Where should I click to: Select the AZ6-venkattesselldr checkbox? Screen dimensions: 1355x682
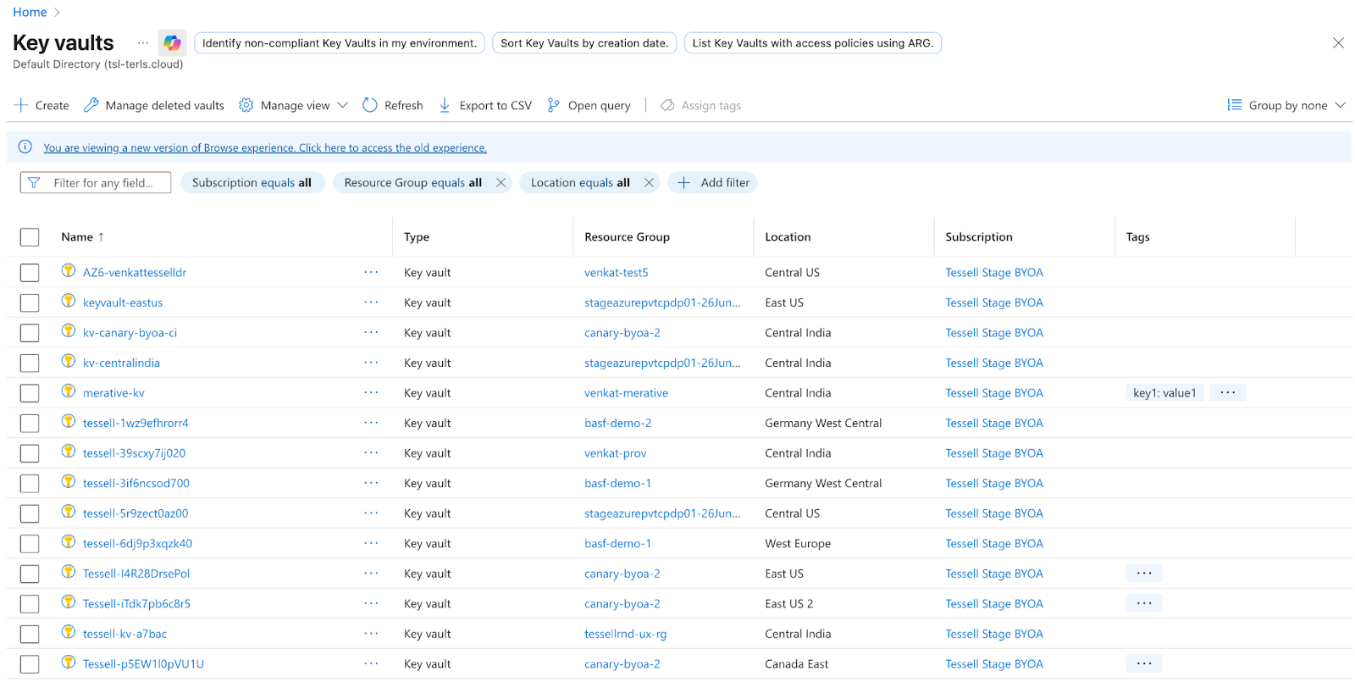30,273
